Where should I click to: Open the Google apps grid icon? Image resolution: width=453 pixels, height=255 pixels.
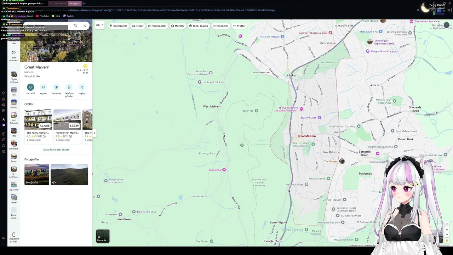coord(438,25)
